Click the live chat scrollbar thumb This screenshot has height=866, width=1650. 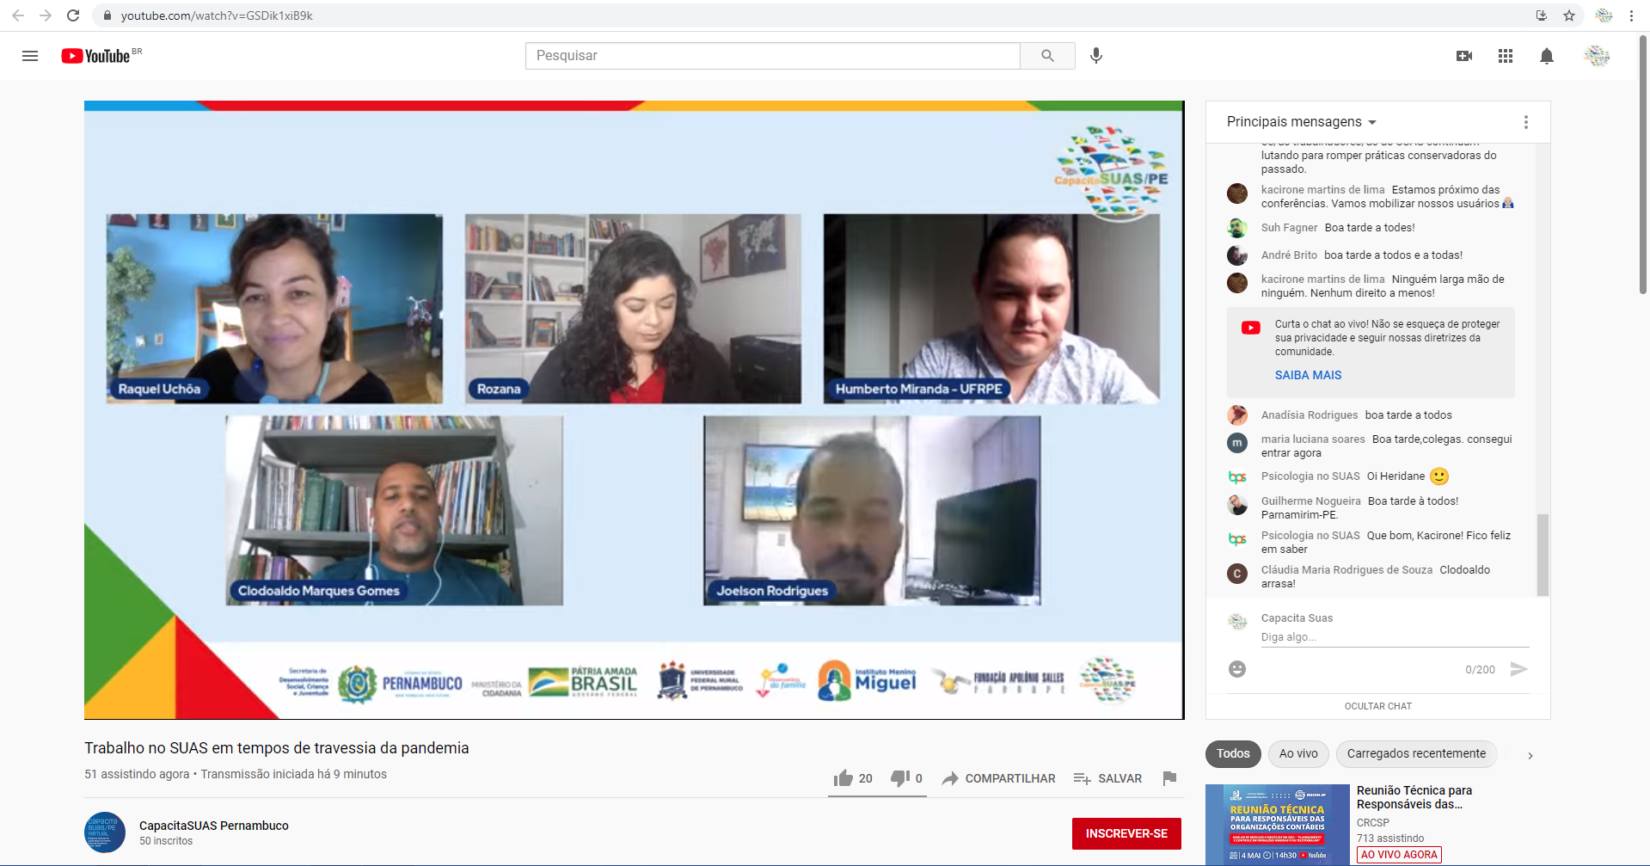[x=1543, y=554]
